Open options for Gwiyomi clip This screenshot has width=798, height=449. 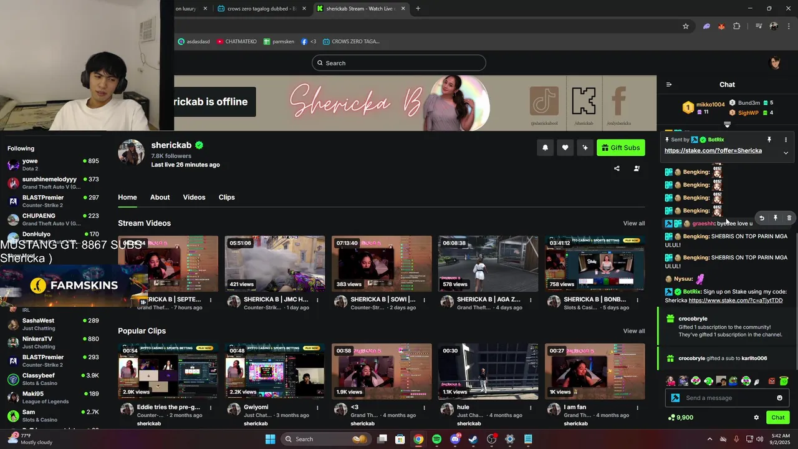pyautogui.click(x=317, y=408)
